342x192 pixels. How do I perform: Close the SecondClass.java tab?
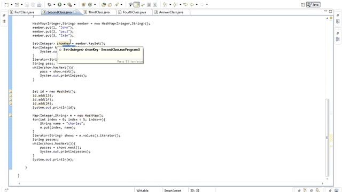tap(75, 12)
